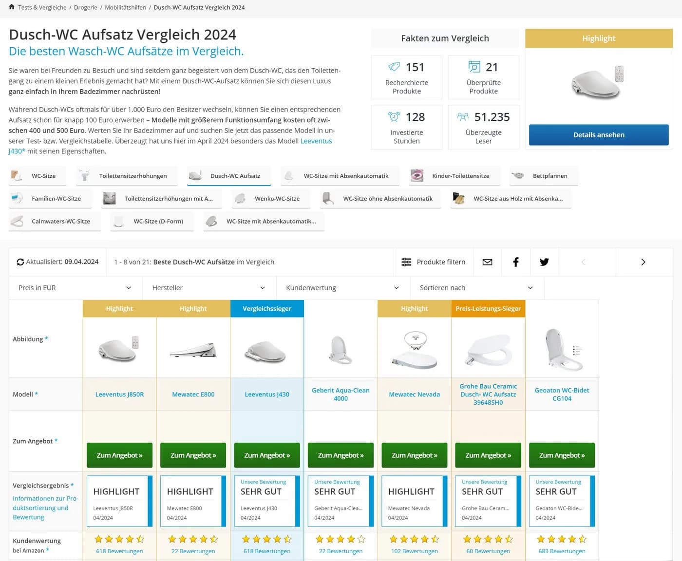682x561 pixels.
Task: Click the Bettpfannen category icon
Action: point(518,176)
